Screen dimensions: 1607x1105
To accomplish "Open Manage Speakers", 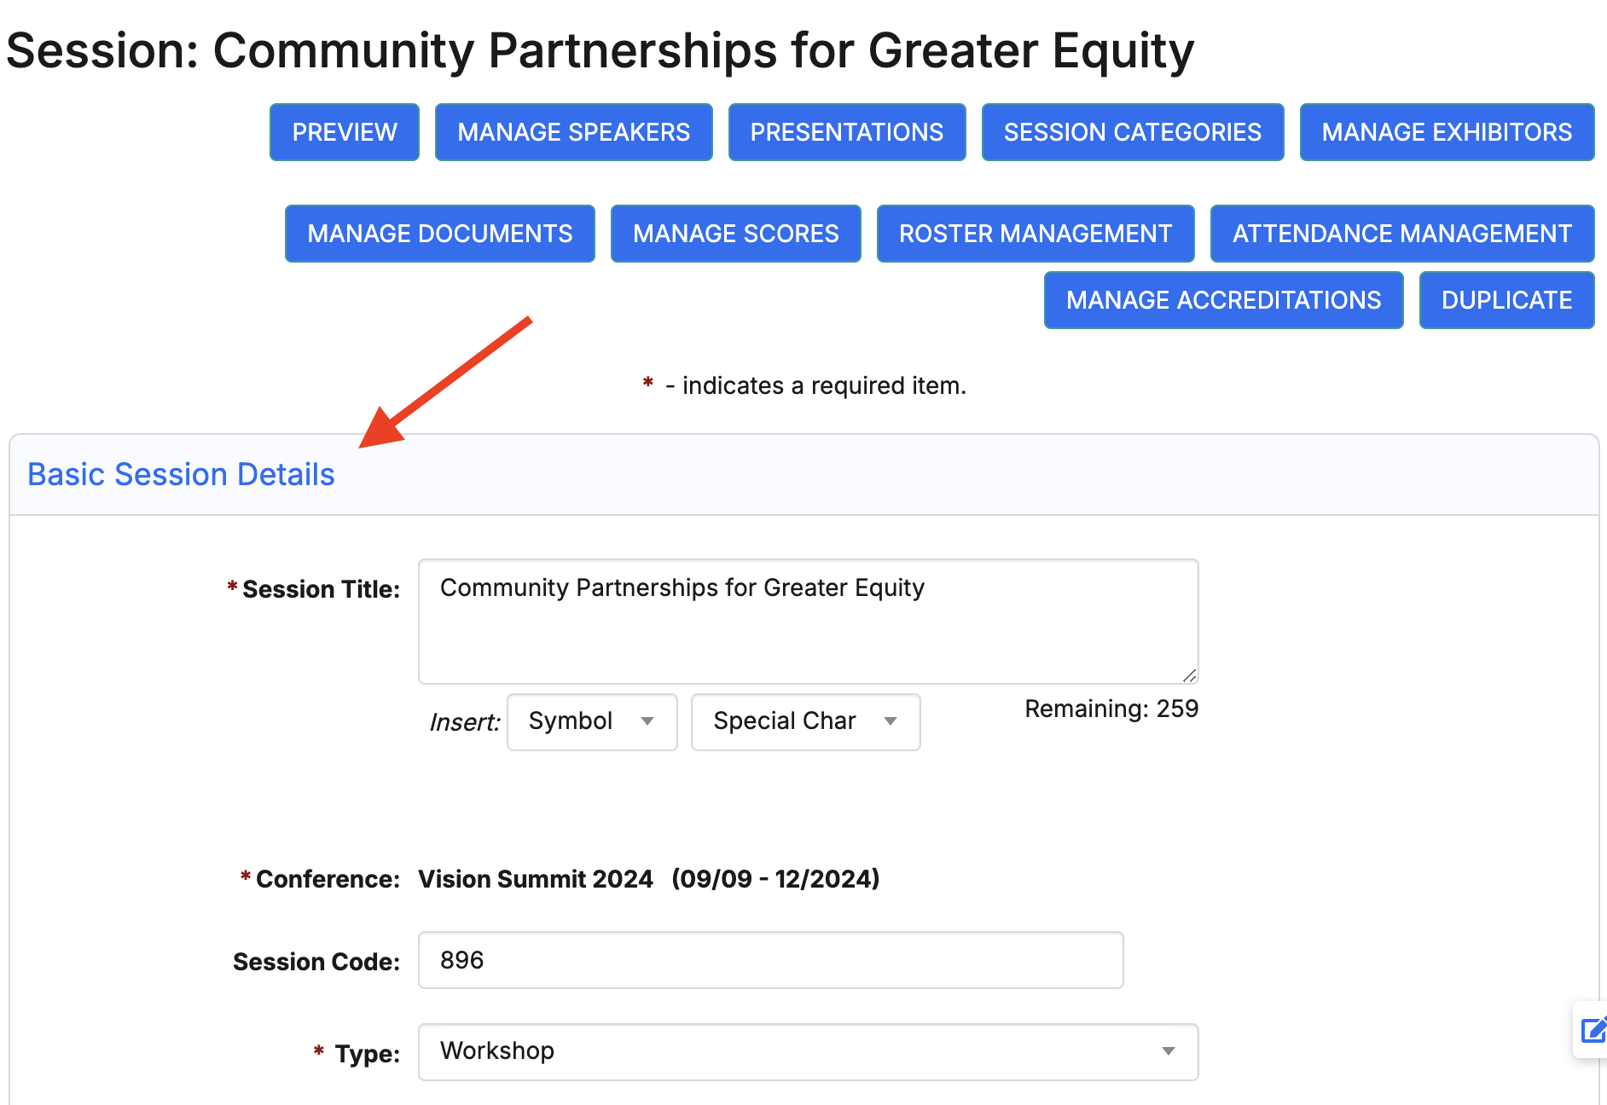I will point(573,132).
